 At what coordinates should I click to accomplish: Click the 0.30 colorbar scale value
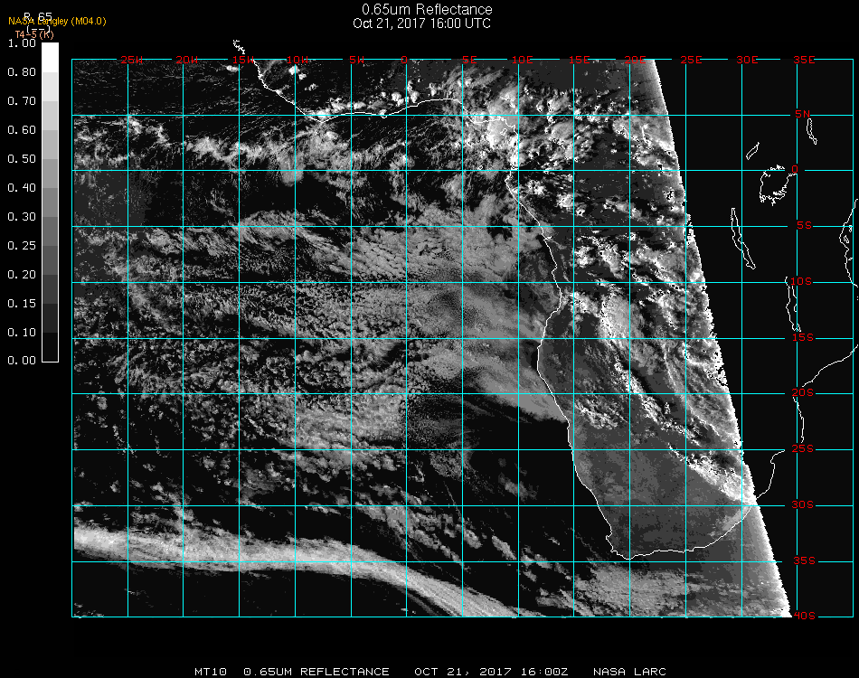(22, 218)
